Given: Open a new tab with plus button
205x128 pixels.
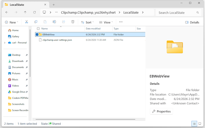Looking at the screenshot, I should (x=54, y=5).
